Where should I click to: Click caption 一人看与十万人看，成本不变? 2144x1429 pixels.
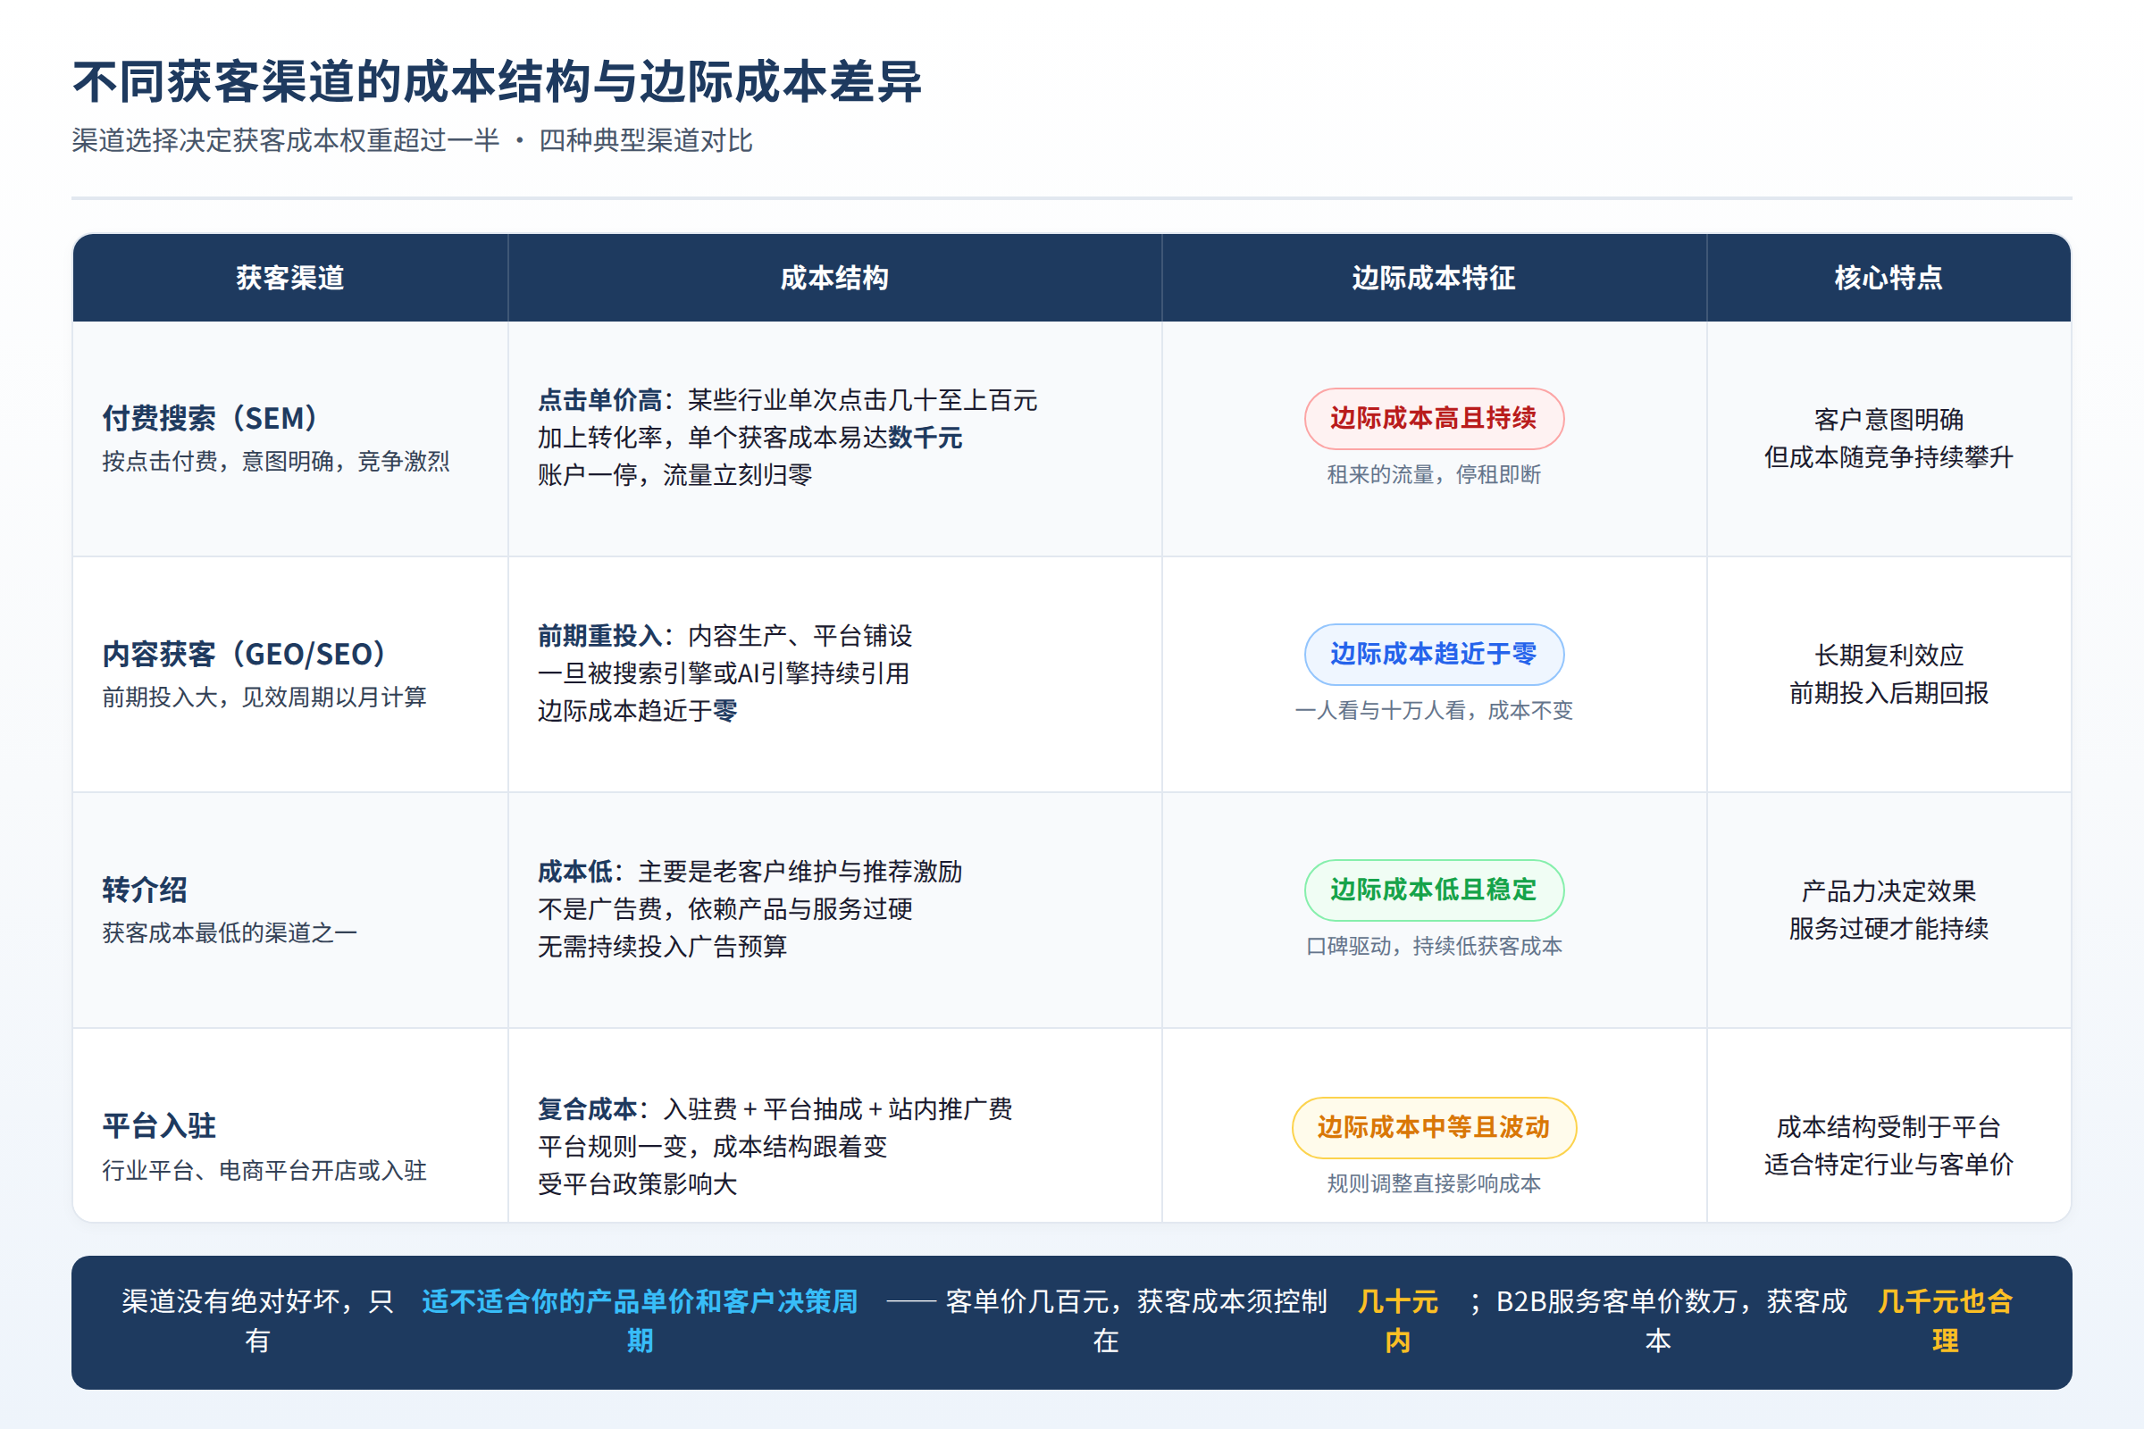pos(1434,711)
